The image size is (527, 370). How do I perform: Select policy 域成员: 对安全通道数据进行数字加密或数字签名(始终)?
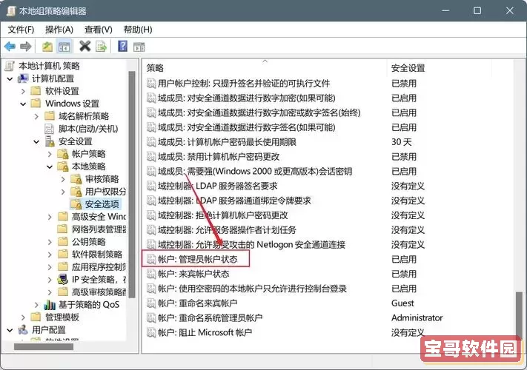pos(259,112)
